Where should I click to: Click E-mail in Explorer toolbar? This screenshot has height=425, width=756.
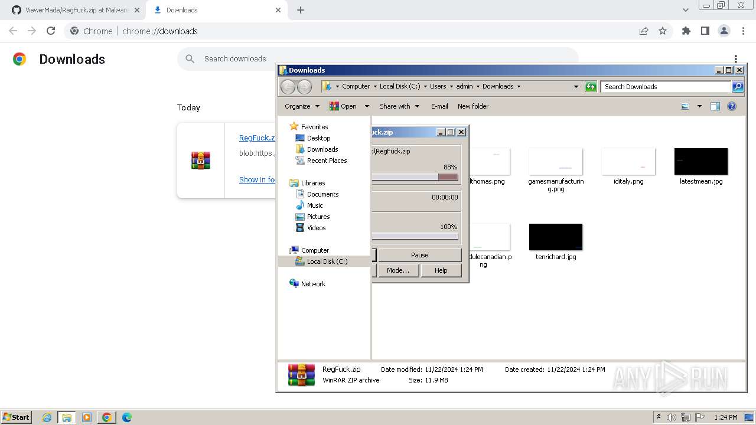(x=439, y=106)
